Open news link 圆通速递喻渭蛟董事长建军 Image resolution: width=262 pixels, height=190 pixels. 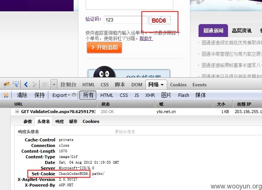point(231,65)
